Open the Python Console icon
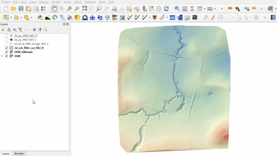 pyautogui.click(x=40, y=17)
